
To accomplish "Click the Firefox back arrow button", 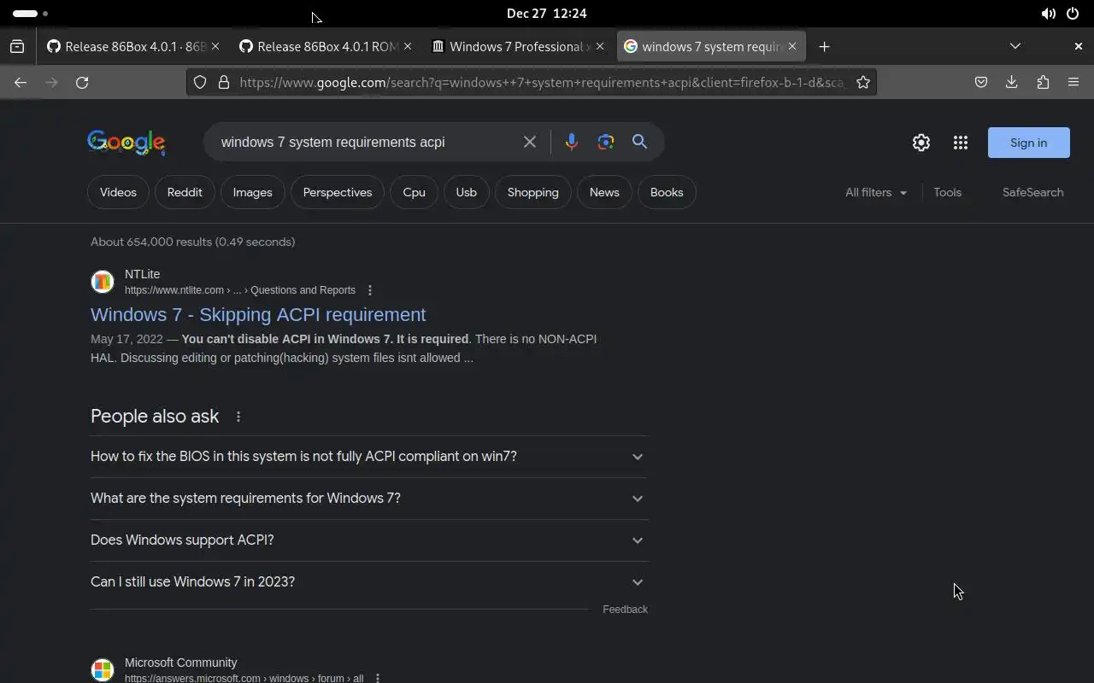I will (21, 82).
